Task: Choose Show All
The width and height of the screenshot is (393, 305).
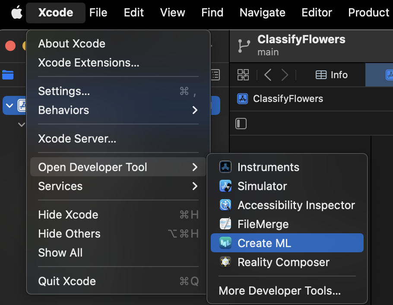Action: click(x=118, y=253)
